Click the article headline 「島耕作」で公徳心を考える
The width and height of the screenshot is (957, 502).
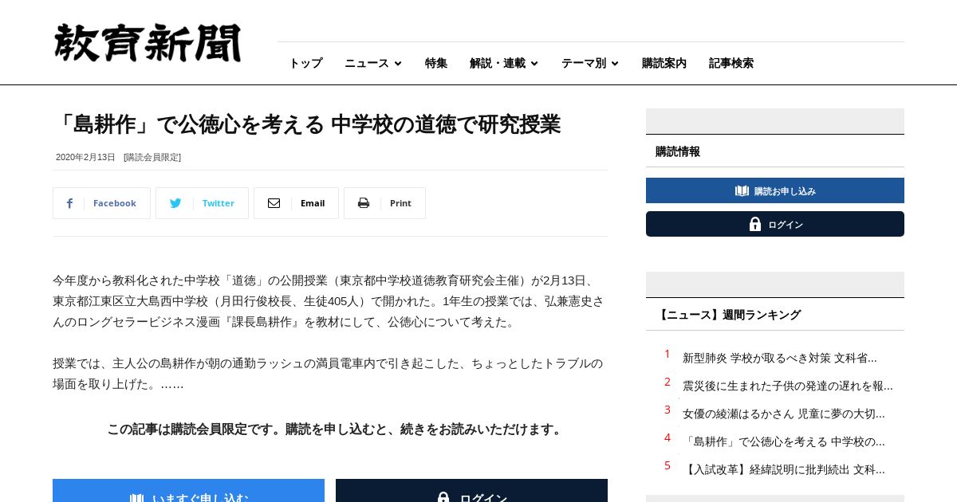(x=307, y=124)
